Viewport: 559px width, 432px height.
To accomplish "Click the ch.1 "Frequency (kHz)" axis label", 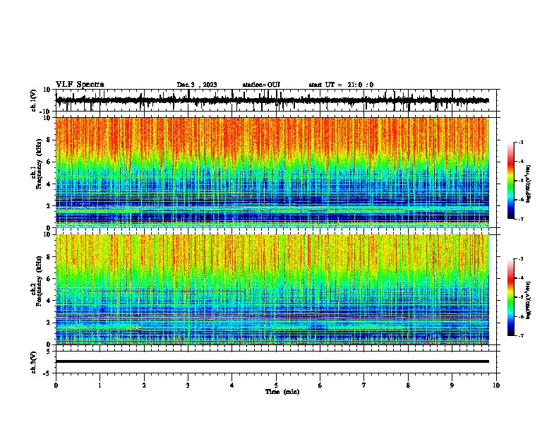I will pos(40,164).
